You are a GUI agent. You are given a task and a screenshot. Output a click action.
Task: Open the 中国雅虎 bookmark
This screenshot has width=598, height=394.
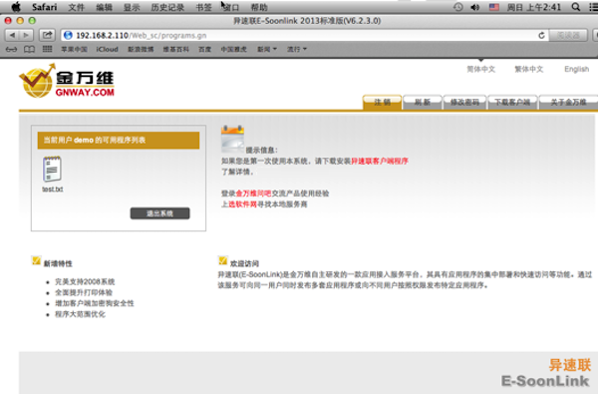[x=234, y=49]
